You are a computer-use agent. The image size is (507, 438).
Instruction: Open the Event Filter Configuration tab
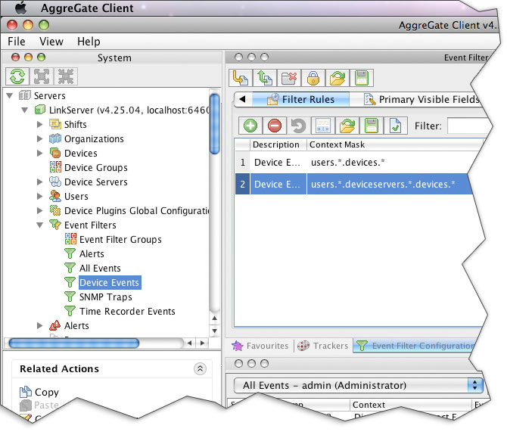[415, 346]
